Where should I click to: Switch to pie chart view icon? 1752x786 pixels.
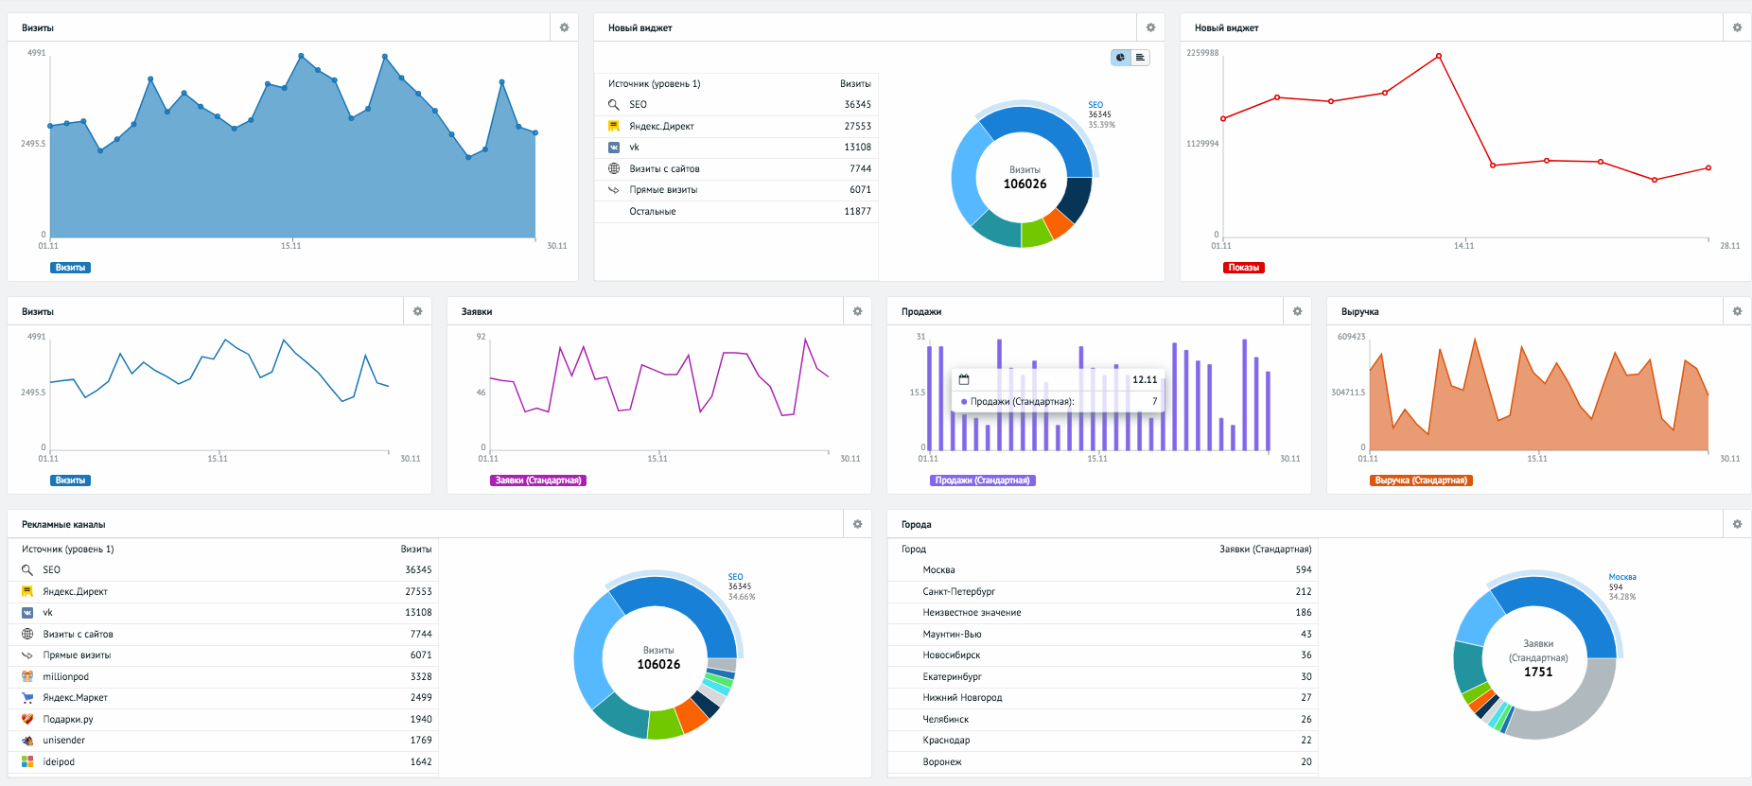[x=1121, y=58]
